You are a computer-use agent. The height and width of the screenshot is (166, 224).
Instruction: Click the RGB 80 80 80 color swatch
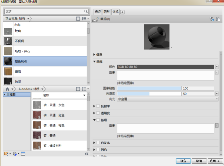[166, 67]
